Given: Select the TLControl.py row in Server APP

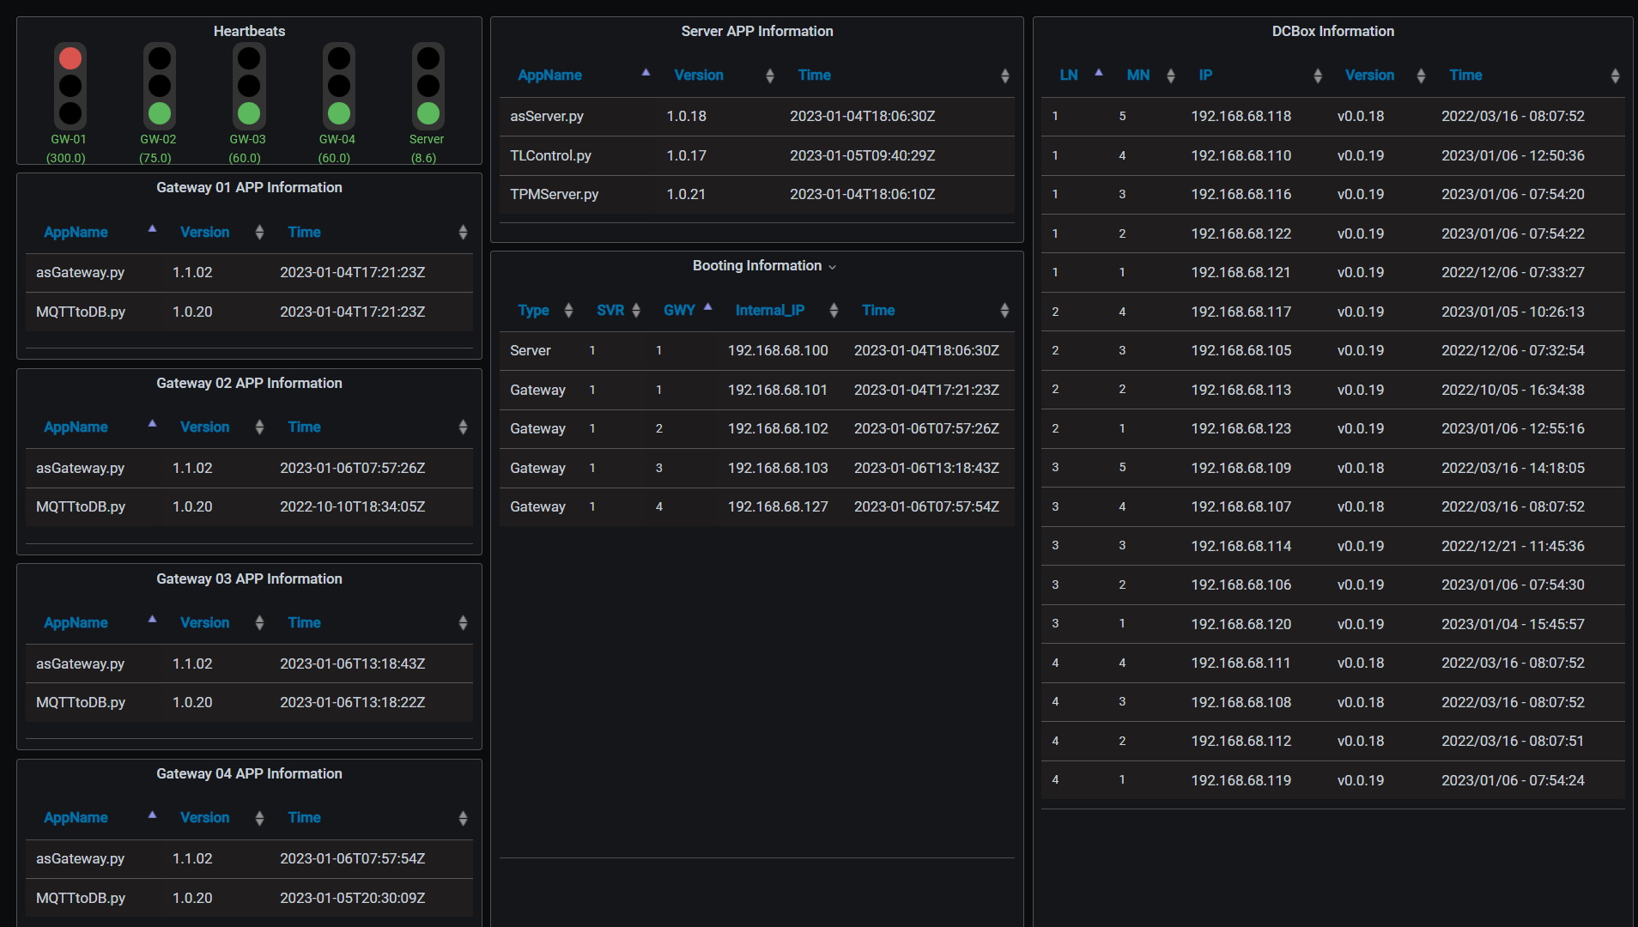Looking at the screenshot, I should click(x=550, y=155).
